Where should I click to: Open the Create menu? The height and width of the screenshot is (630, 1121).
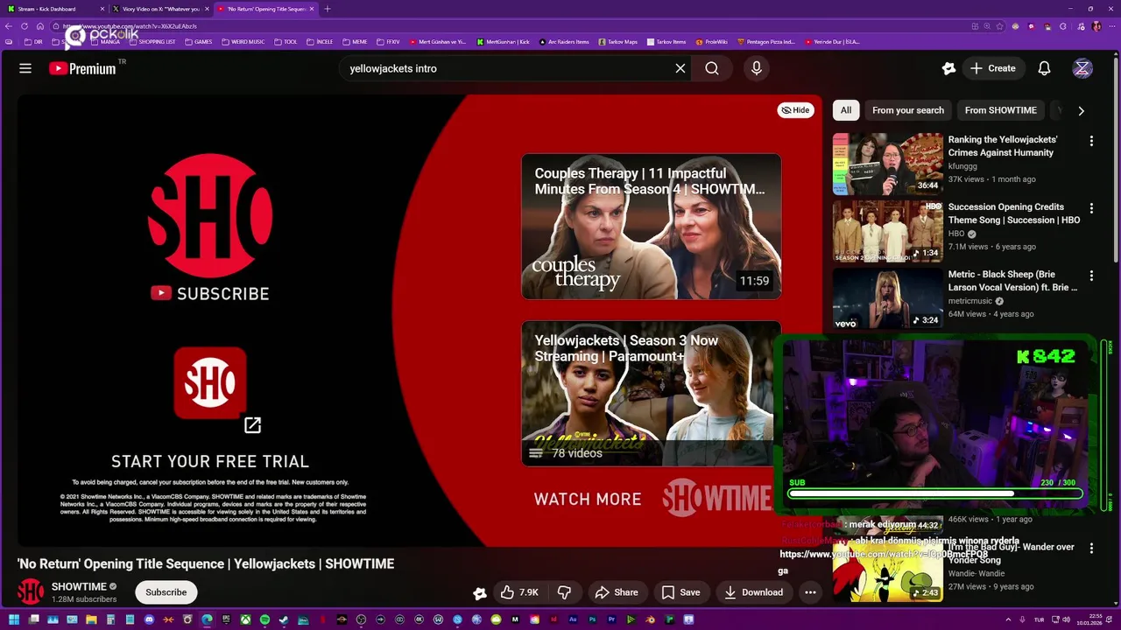point(993,68)
